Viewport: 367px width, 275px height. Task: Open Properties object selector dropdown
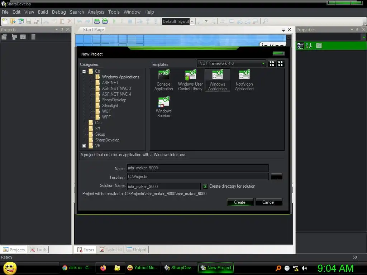[x=363, y=37]
